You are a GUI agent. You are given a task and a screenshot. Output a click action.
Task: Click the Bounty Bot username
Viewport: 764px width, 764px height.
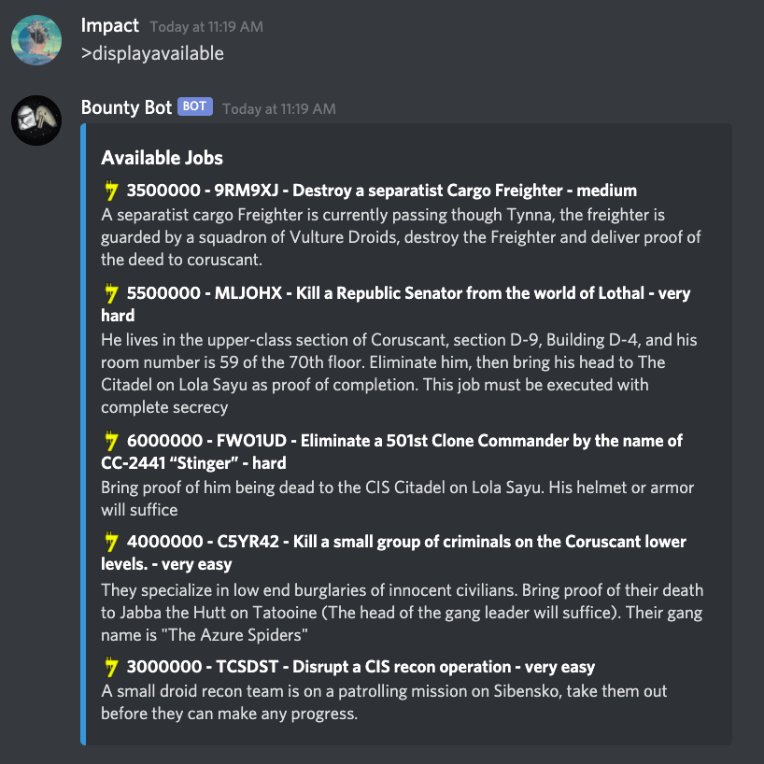[127, 107]
